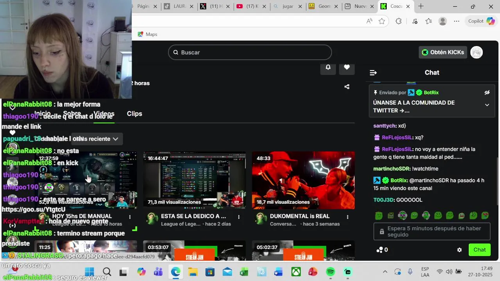Image resolution: width=500 pixels, height=281 pixels.
Task: Expand the pinned Twitter community message
Action: pyautogui.click(x=487, y=105)
